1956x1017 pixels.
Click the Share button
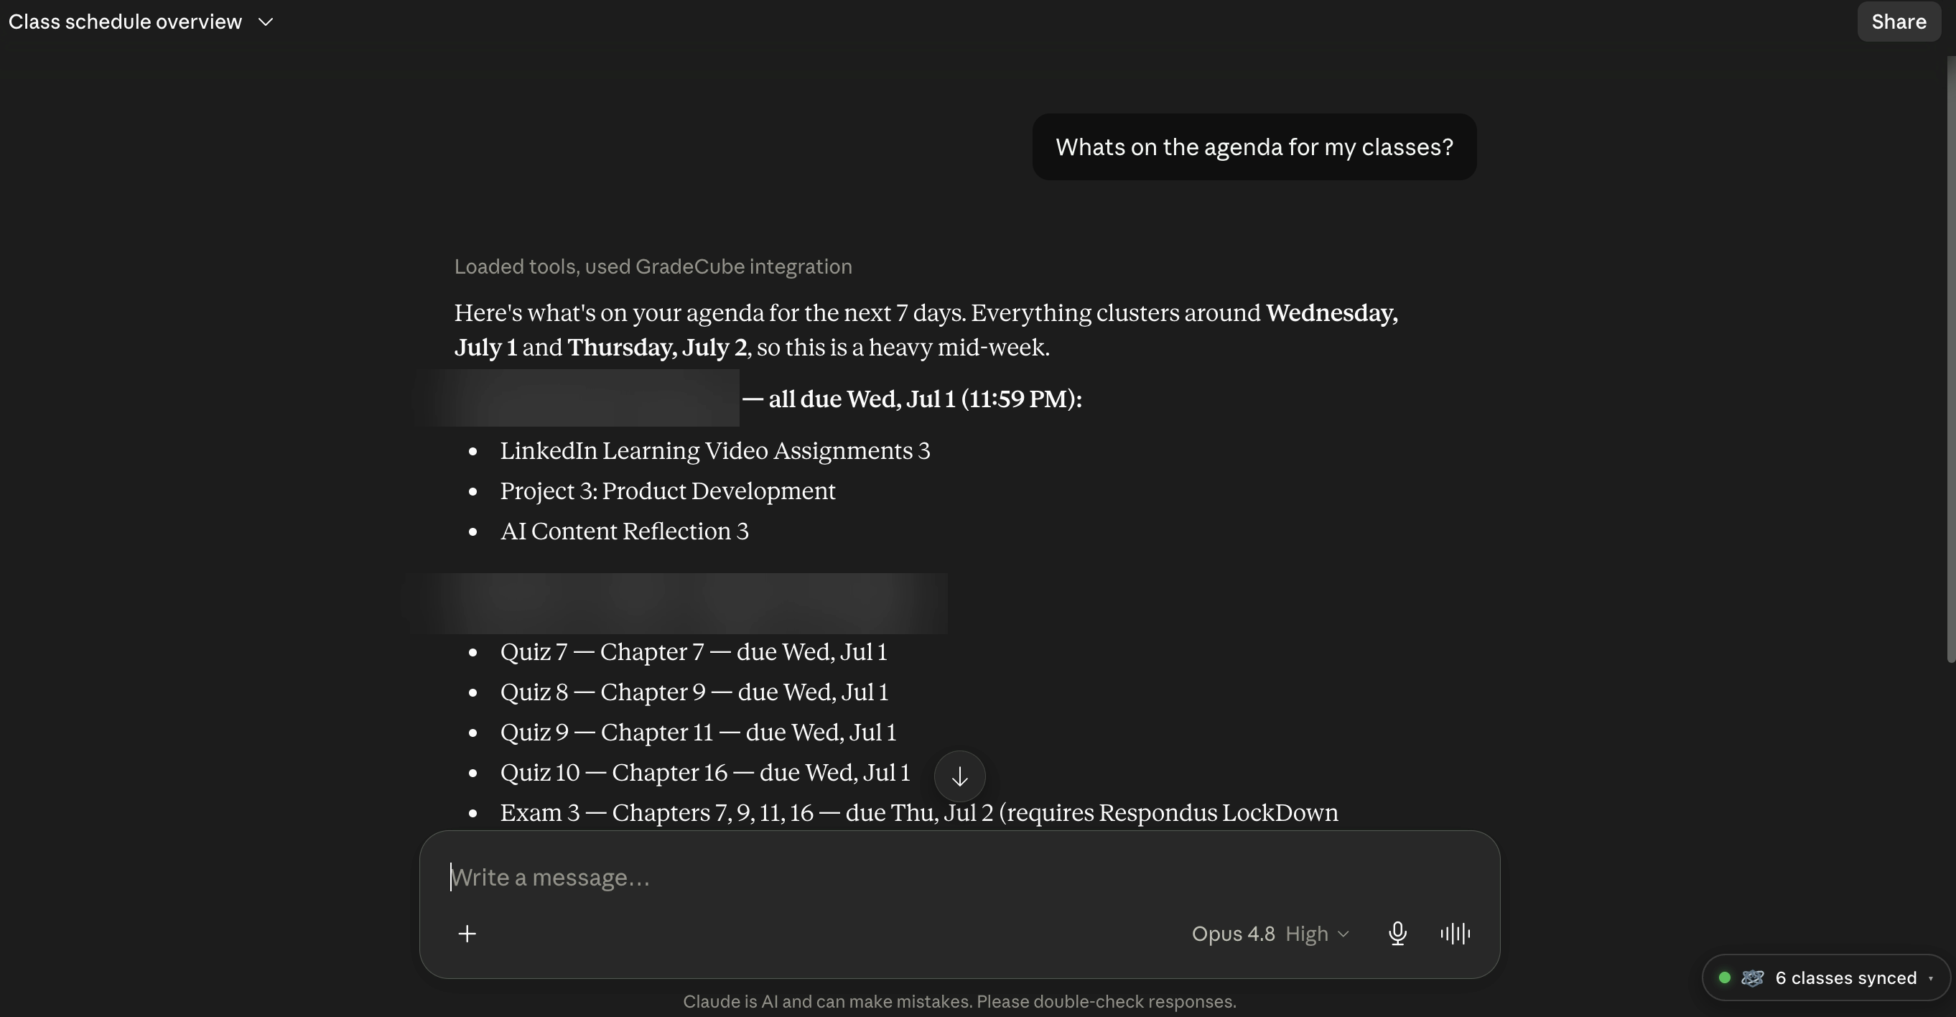point(1899,22)
